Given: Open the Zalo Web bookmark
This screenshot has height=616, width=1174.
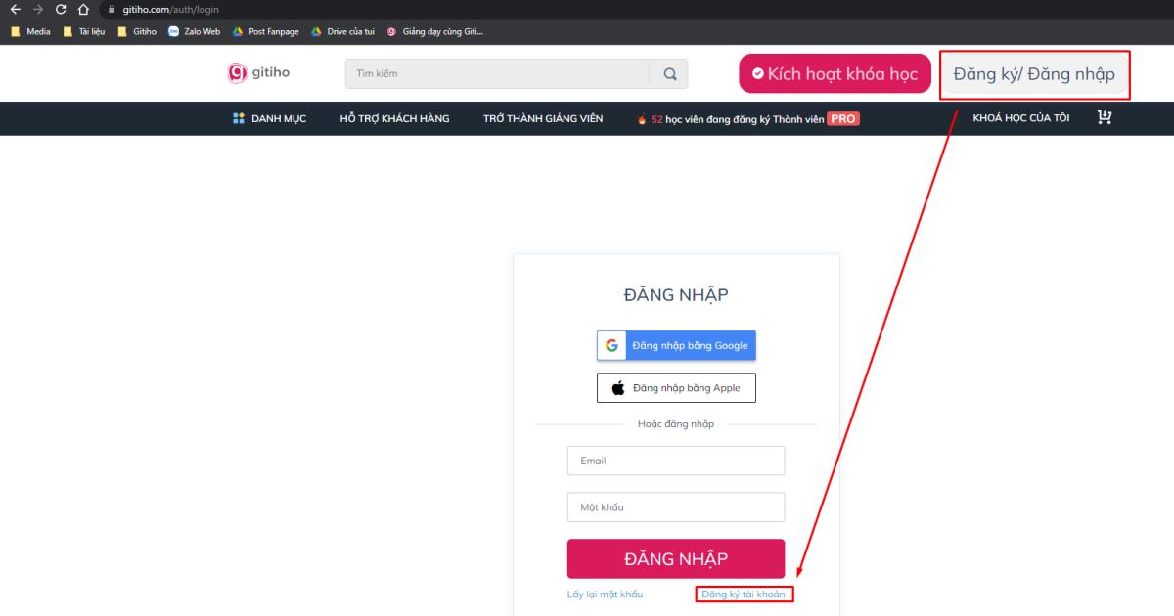Looking at the screenshot, I should click(x=194, y=31).
